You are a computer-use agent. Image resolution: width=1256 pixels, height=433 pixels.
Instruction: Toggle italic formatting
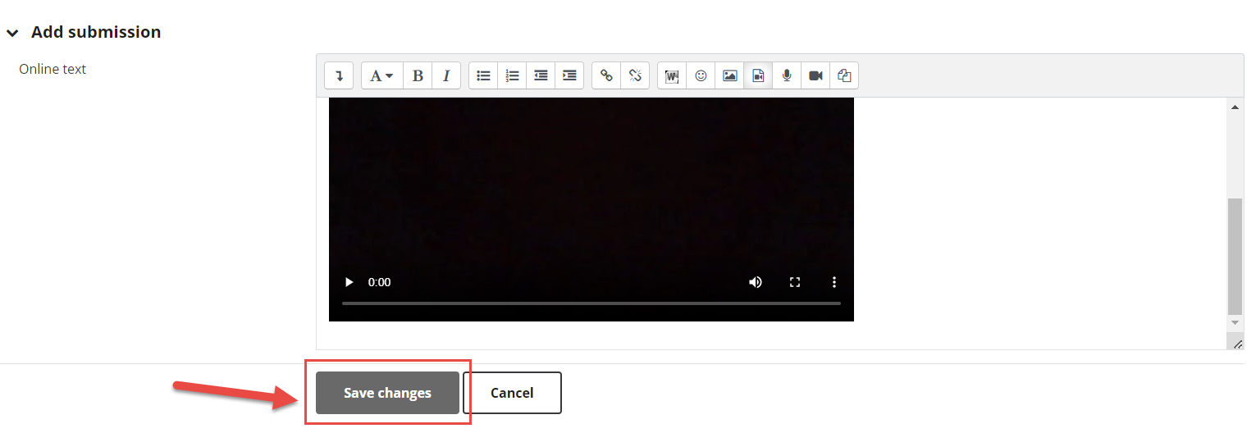(x=446, y=75)
